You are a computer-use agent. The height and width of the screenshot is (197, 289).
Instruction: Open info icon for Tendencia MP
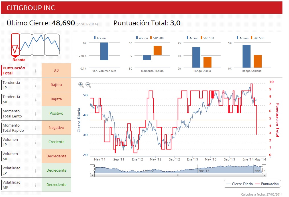(36, 99)
